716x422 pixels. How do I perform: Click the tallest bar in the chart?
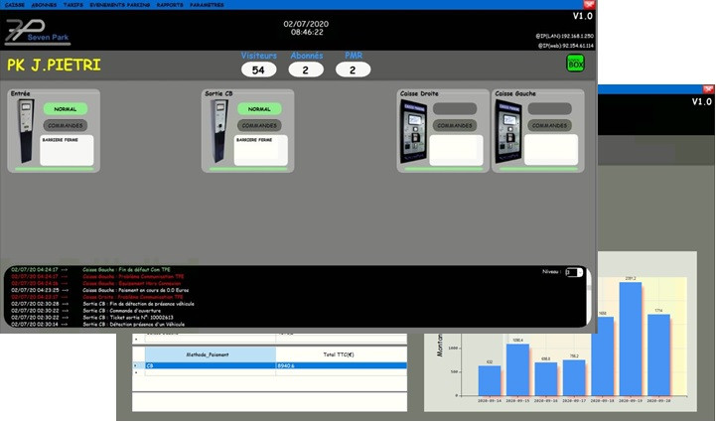click(630, 338)
